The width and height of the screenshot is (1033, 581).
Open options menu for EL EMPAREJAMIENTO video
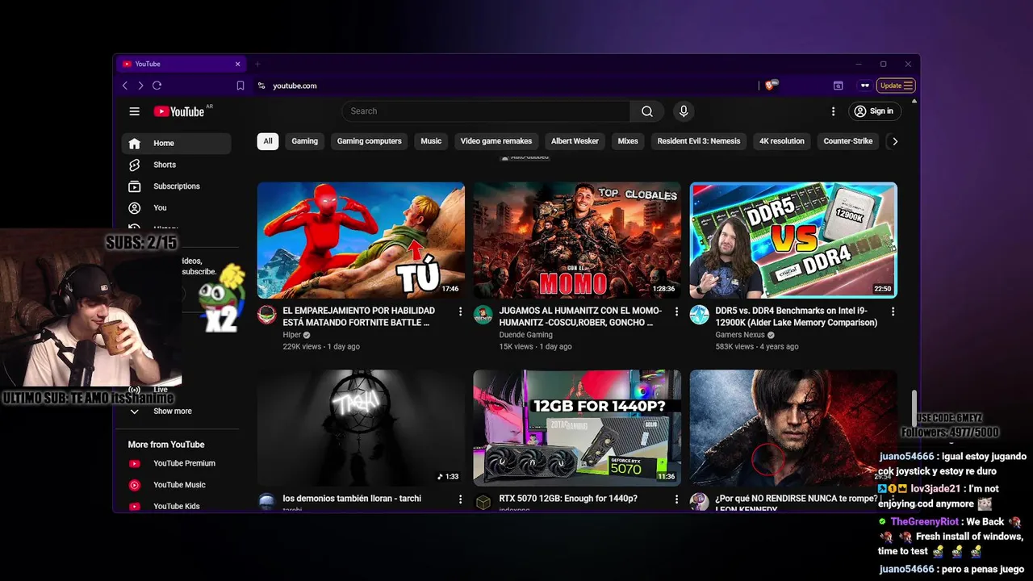tap(460, 311)
